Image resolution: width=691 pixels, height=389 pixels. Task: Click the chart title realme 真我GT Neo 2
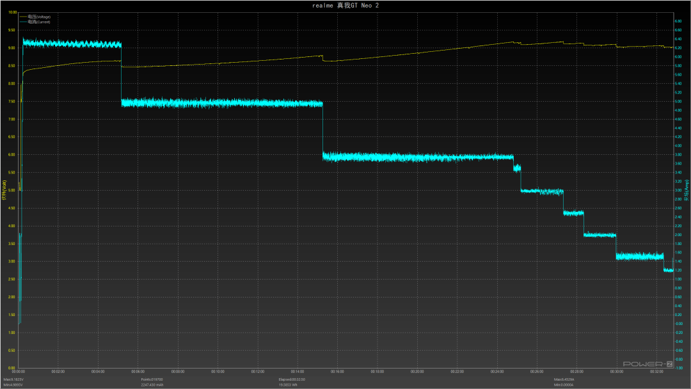coord(345,6)
